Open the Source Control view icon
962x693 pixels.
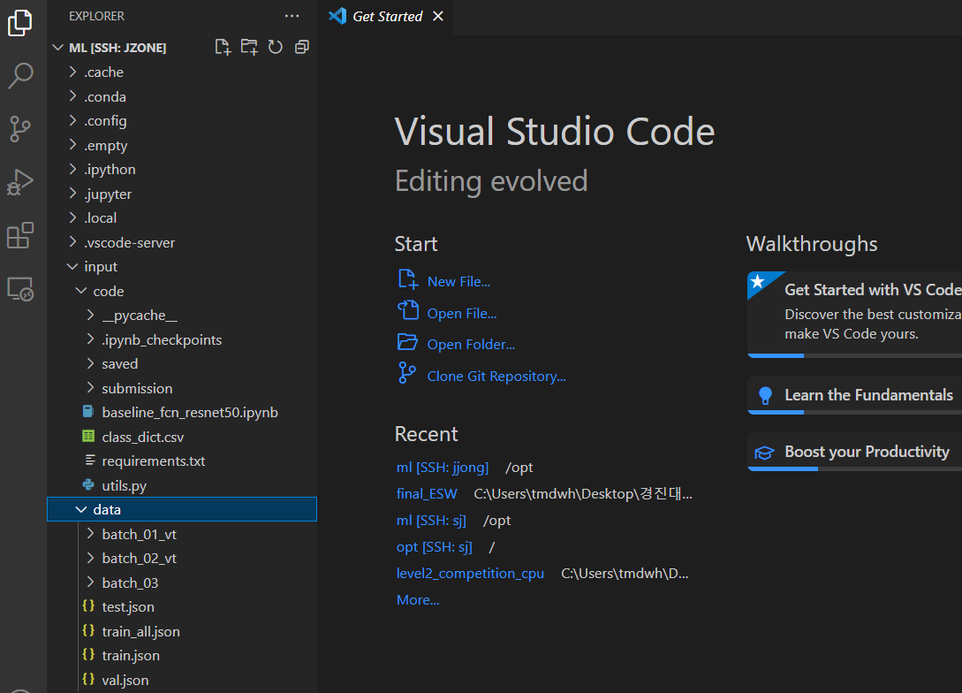pyautogui.click(x=20, y=130)
